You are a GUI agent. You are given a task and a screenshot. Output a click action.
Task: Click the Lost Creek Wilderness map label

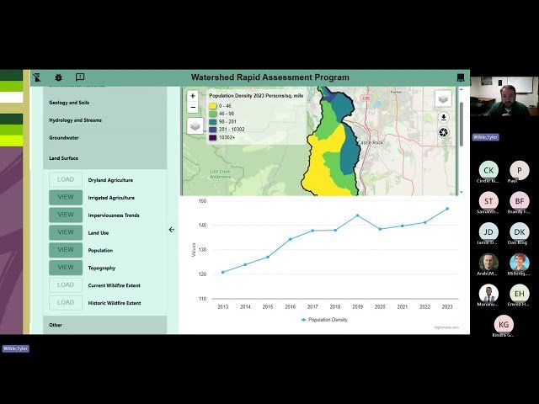[x=220, y=174]
